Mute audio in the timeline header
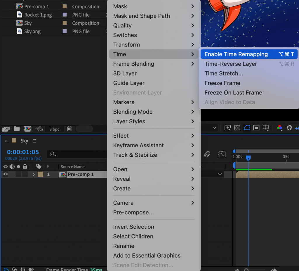Screen dimensions: 299x271 12,166
